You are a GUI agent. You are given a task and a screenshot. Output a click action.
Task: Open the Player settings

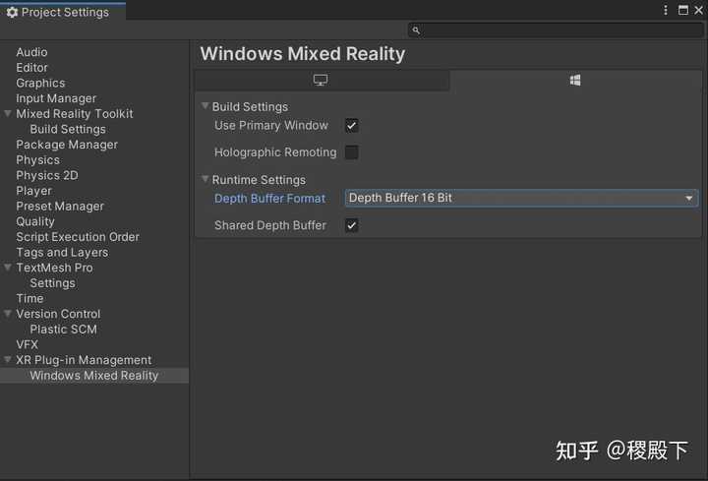coord(33,191)
